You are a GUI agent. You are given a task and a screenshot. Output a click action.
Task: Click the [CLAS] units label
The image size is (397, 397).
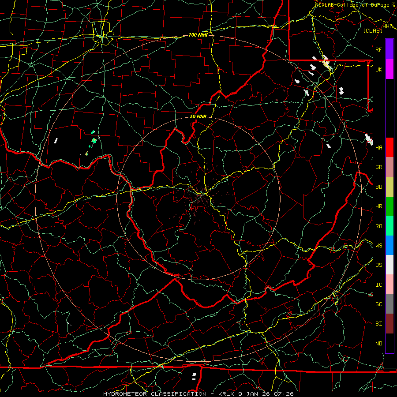(372, 30)
